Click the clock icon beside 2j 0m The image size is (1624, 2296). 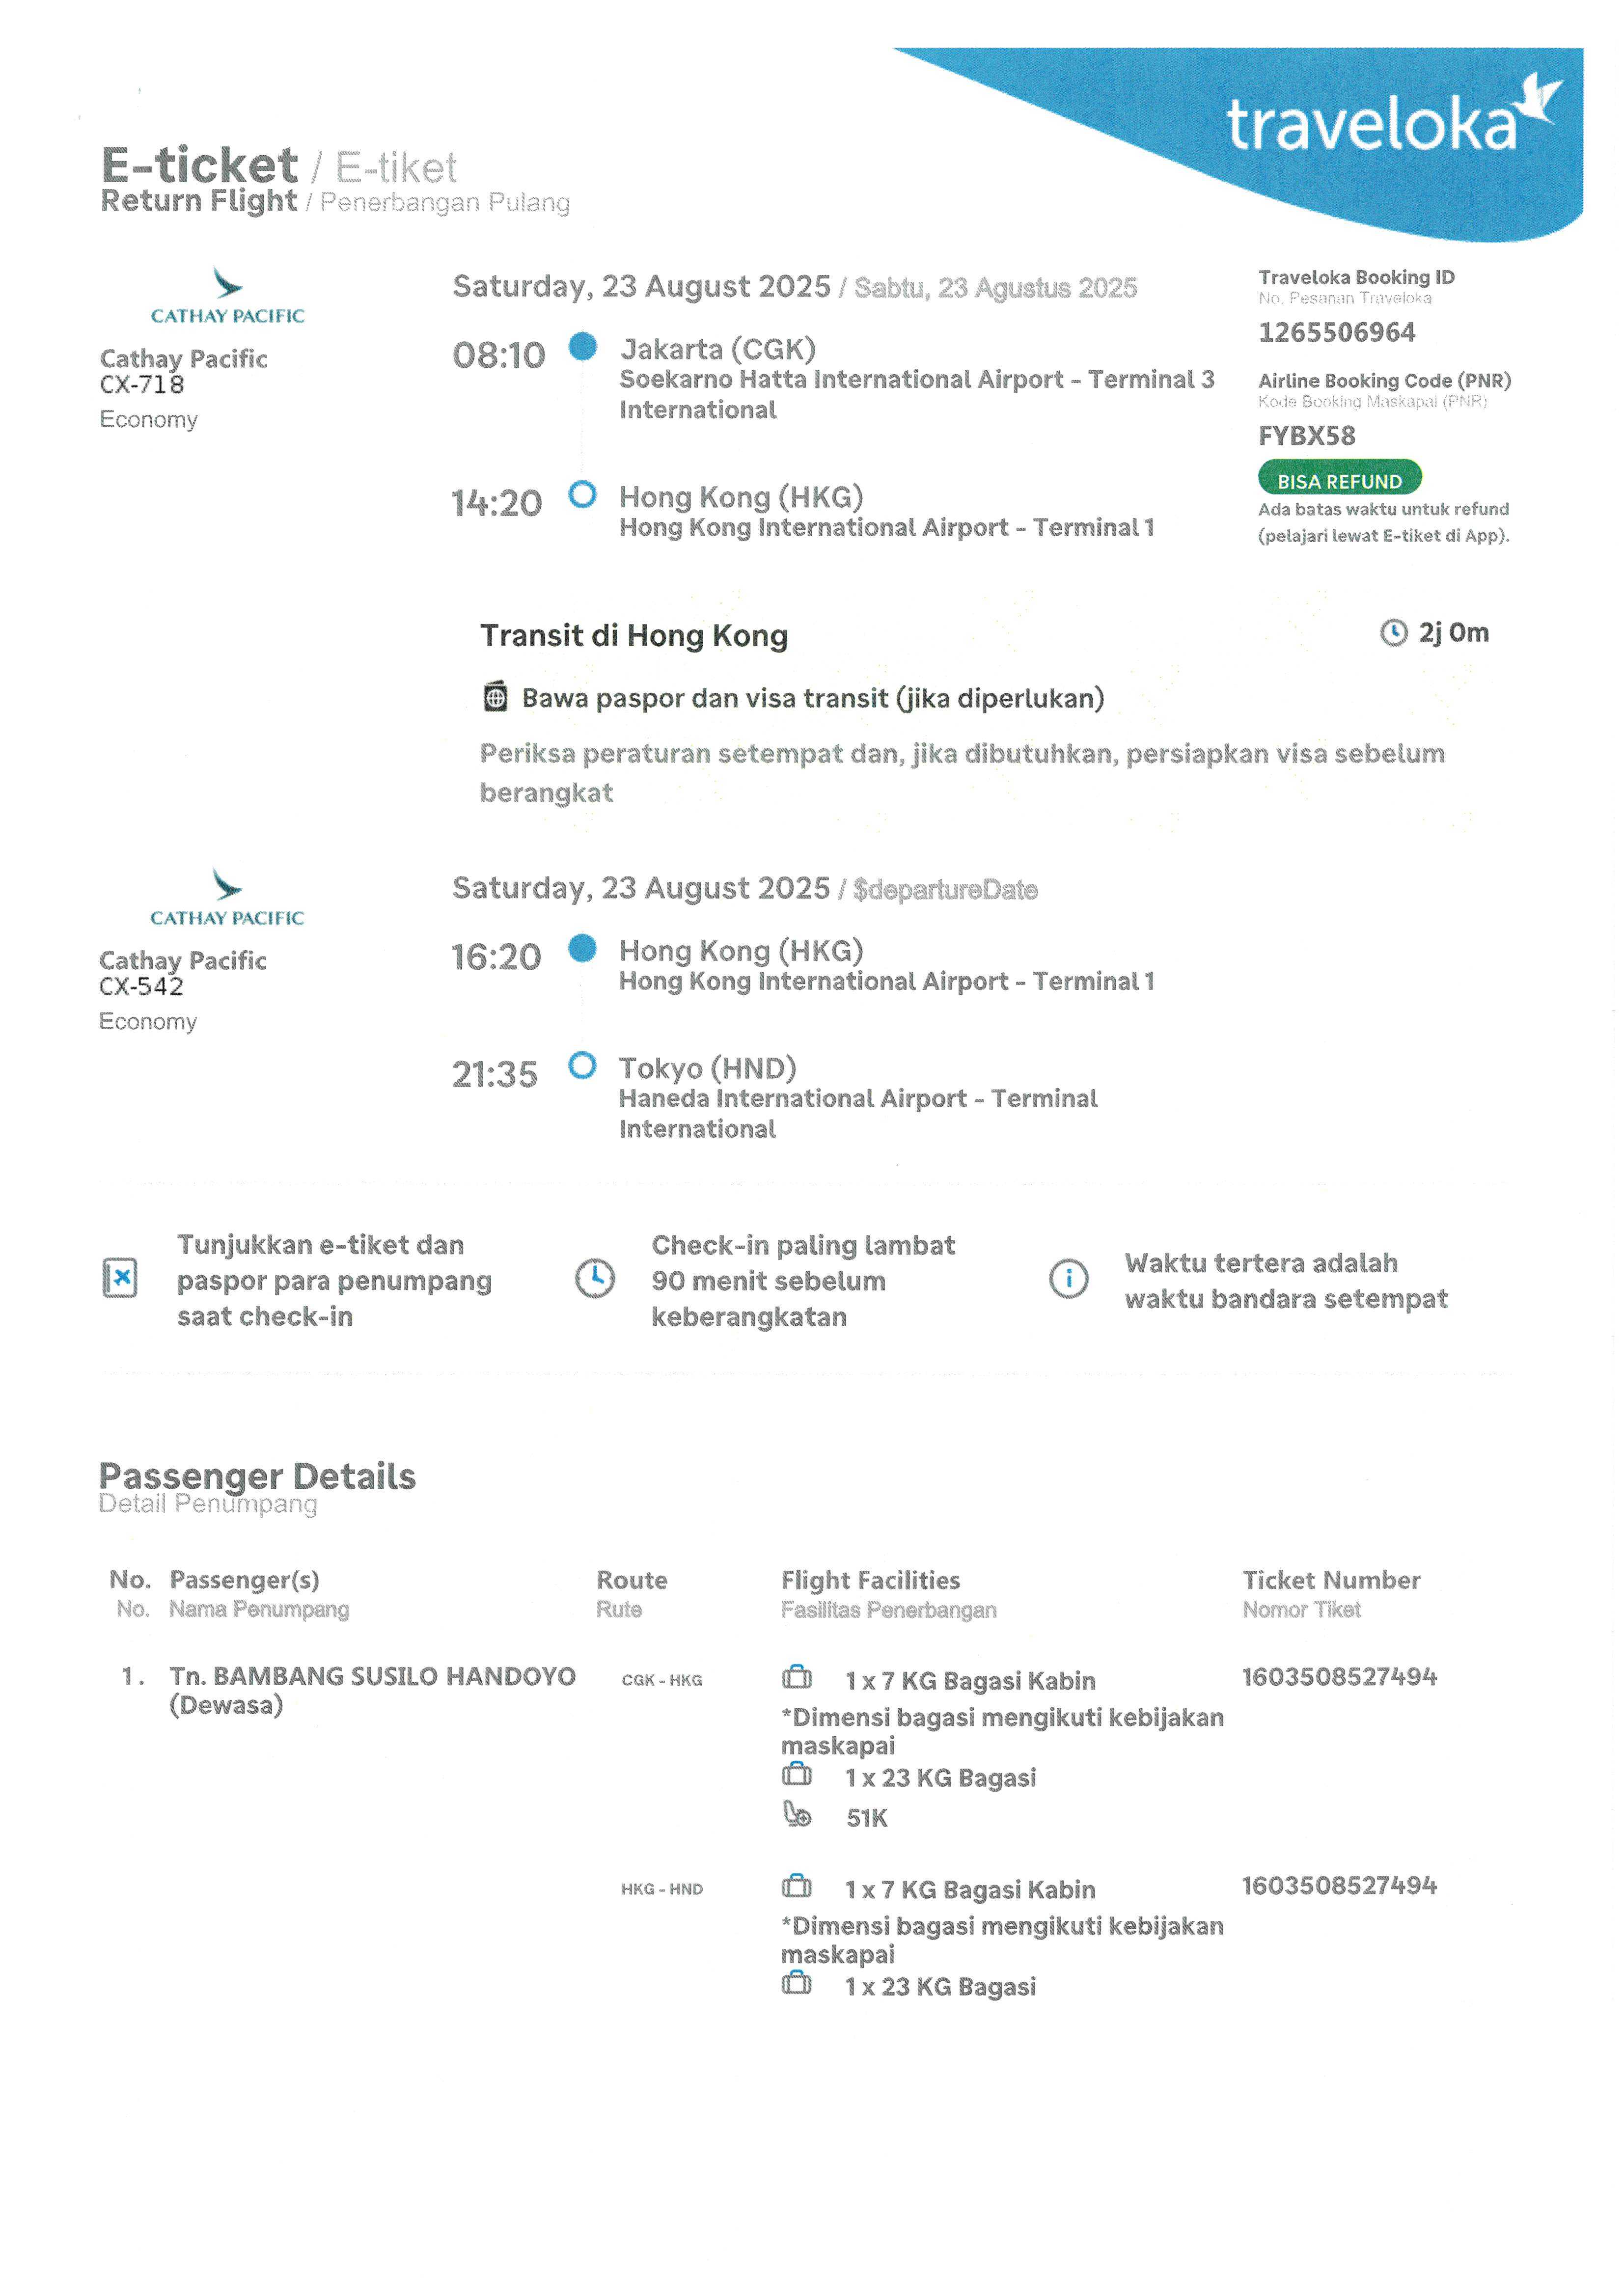tap(1393, 633)
